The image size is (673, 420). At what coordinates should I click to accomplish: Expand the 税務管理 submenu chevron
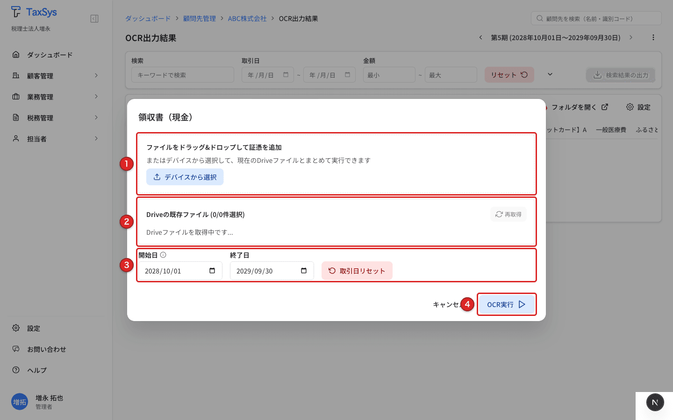point(96,118)
